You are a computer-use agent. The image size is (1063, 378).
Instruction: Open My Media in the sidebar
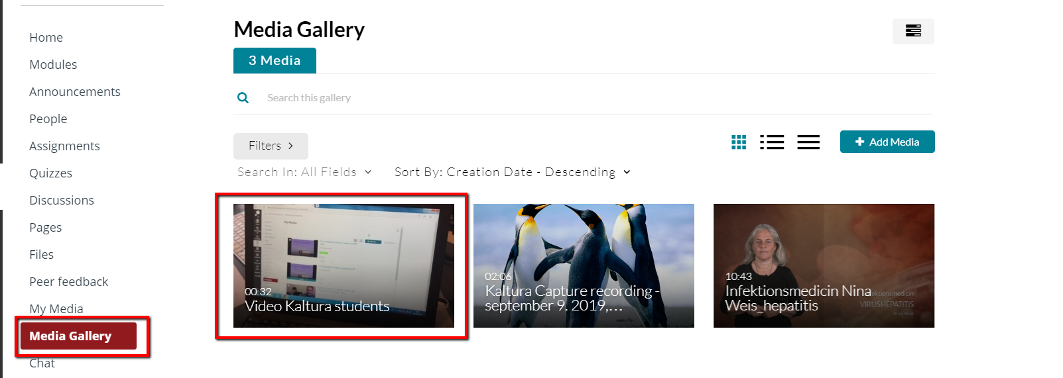click(56, 308)
